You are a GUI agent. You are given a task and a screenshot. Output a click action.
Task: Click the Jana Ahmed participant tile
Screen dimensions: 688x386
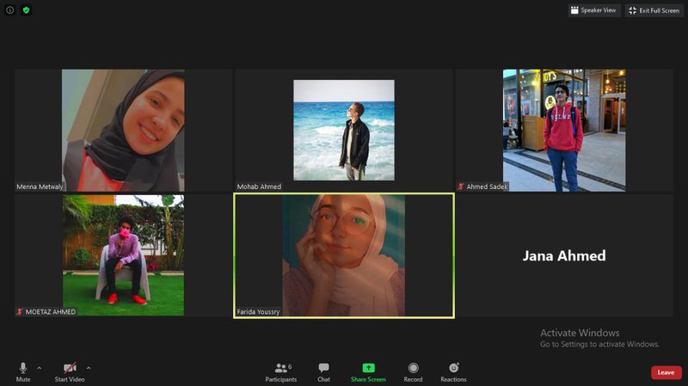coord(564,256)
